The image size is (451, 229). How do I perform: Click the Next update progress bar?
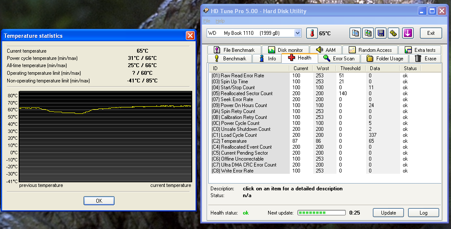[x=321, y=212]
